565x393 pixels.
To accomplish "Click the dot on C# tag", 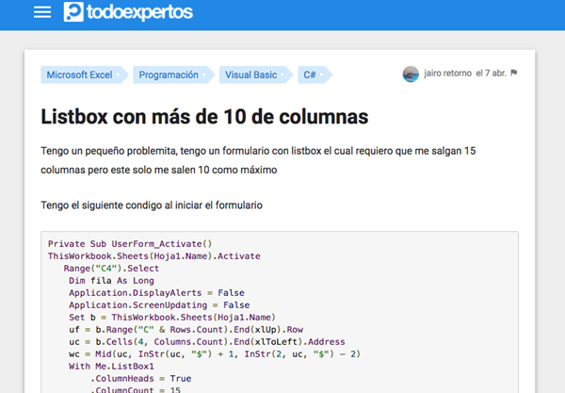I will click(321, 74).
